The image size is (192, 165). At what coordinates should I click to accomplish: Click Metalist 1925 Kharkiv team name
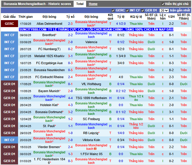pos(49,56)
